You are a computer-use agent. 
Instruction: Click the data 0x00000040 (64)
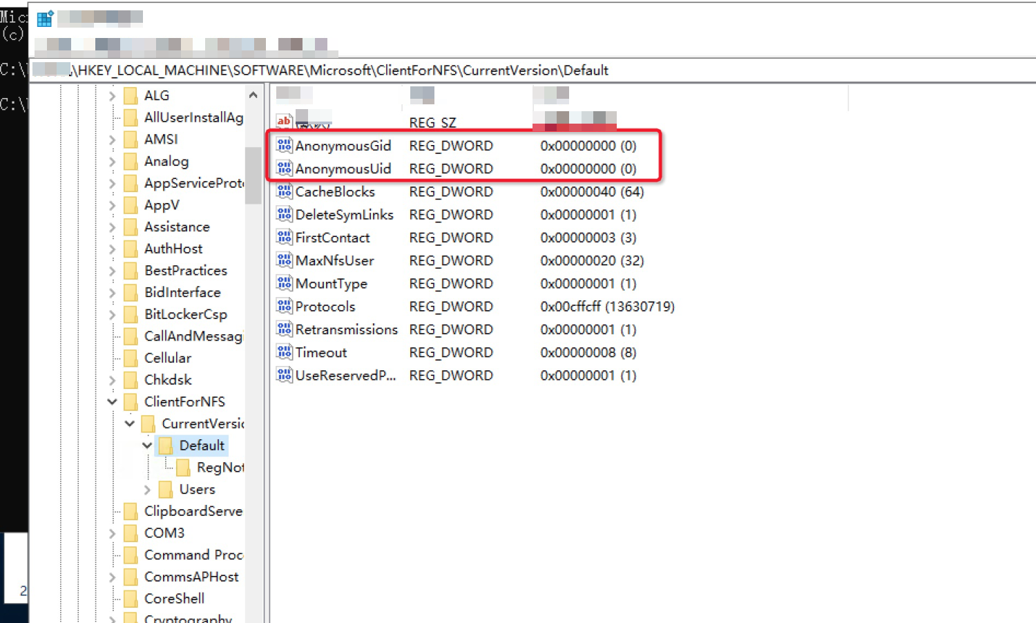coord(592,191)
